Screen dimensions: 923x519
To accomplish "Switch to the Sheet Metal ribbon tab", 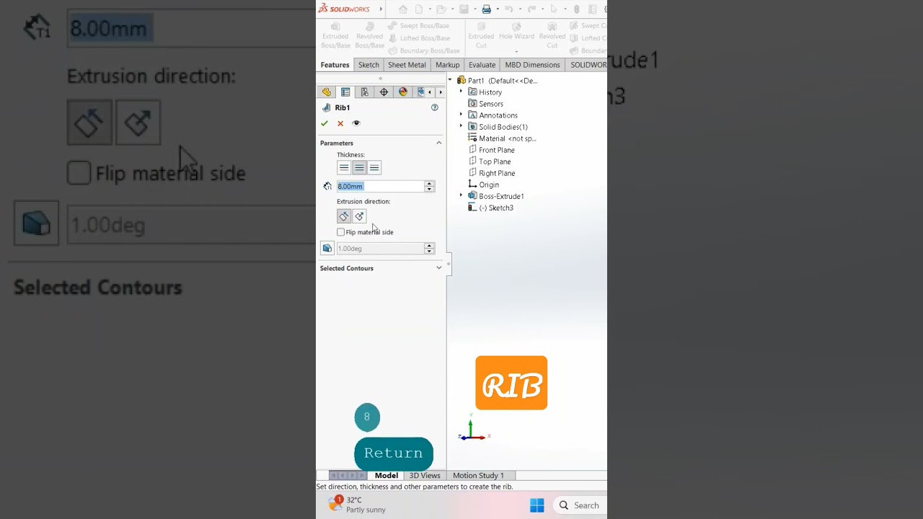I will pyautogui.click(x=407, y=65).
